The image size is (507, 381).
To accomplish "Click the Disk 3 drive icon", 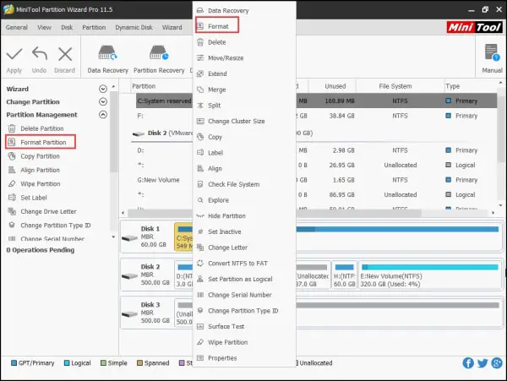I will (129, 314).
